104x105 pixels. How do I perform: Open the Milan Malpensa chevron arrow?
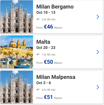coord(98,87)
